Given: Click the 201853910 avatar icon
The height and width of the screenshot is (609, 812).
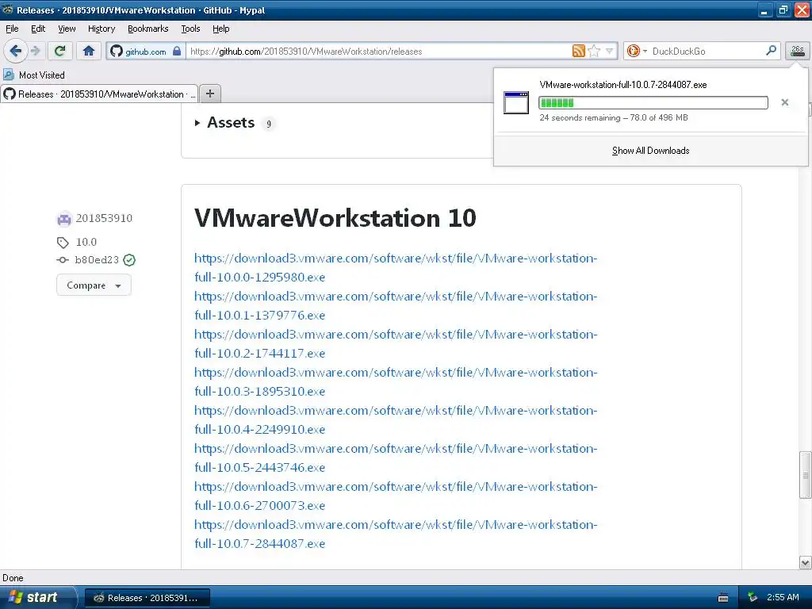Looking at the screenshot, I should [64, 219].
